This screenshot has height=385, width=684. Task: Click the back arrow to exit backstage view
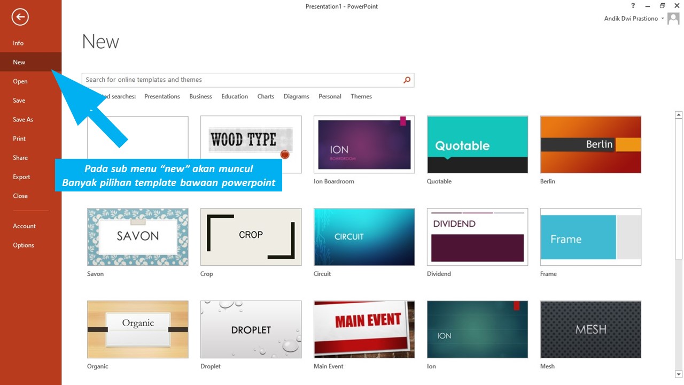click(x=20, y=17)
